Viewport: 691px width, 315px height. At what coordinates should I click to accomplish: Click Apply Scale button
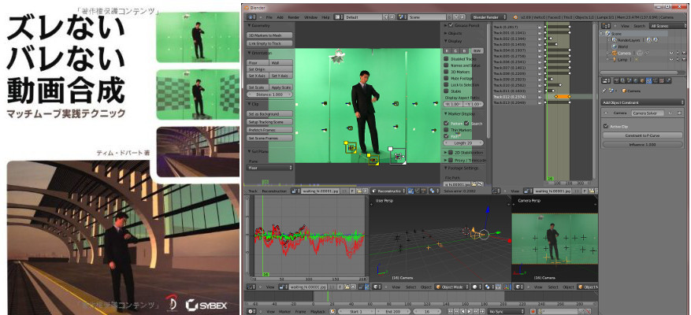tap(281, 87)
